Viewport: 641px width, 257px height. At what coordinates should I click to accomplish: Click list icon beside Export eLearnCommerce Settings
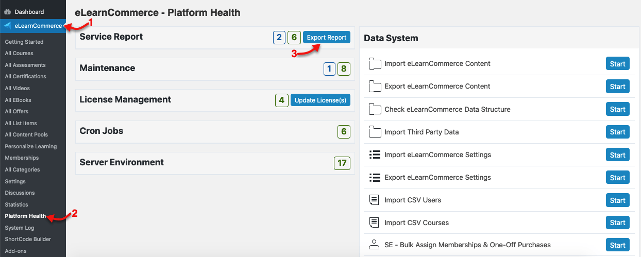(375, 177)
